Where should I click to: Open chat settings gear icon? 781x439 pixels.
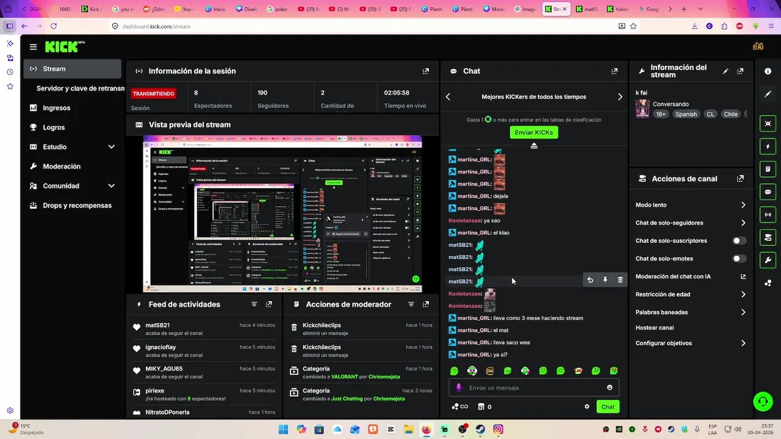coord(587,407)
